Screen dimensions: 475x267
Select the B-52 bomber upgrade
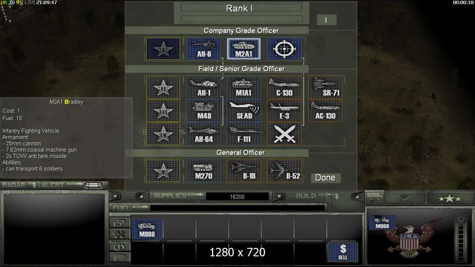coord(284,171)
